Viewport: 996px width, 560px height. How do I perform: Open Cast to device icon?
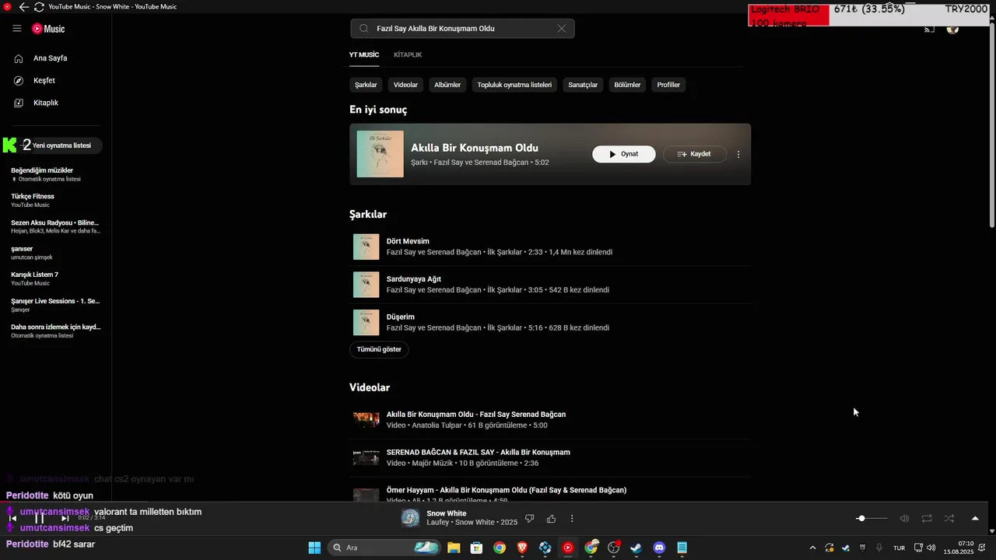point(929,30)
